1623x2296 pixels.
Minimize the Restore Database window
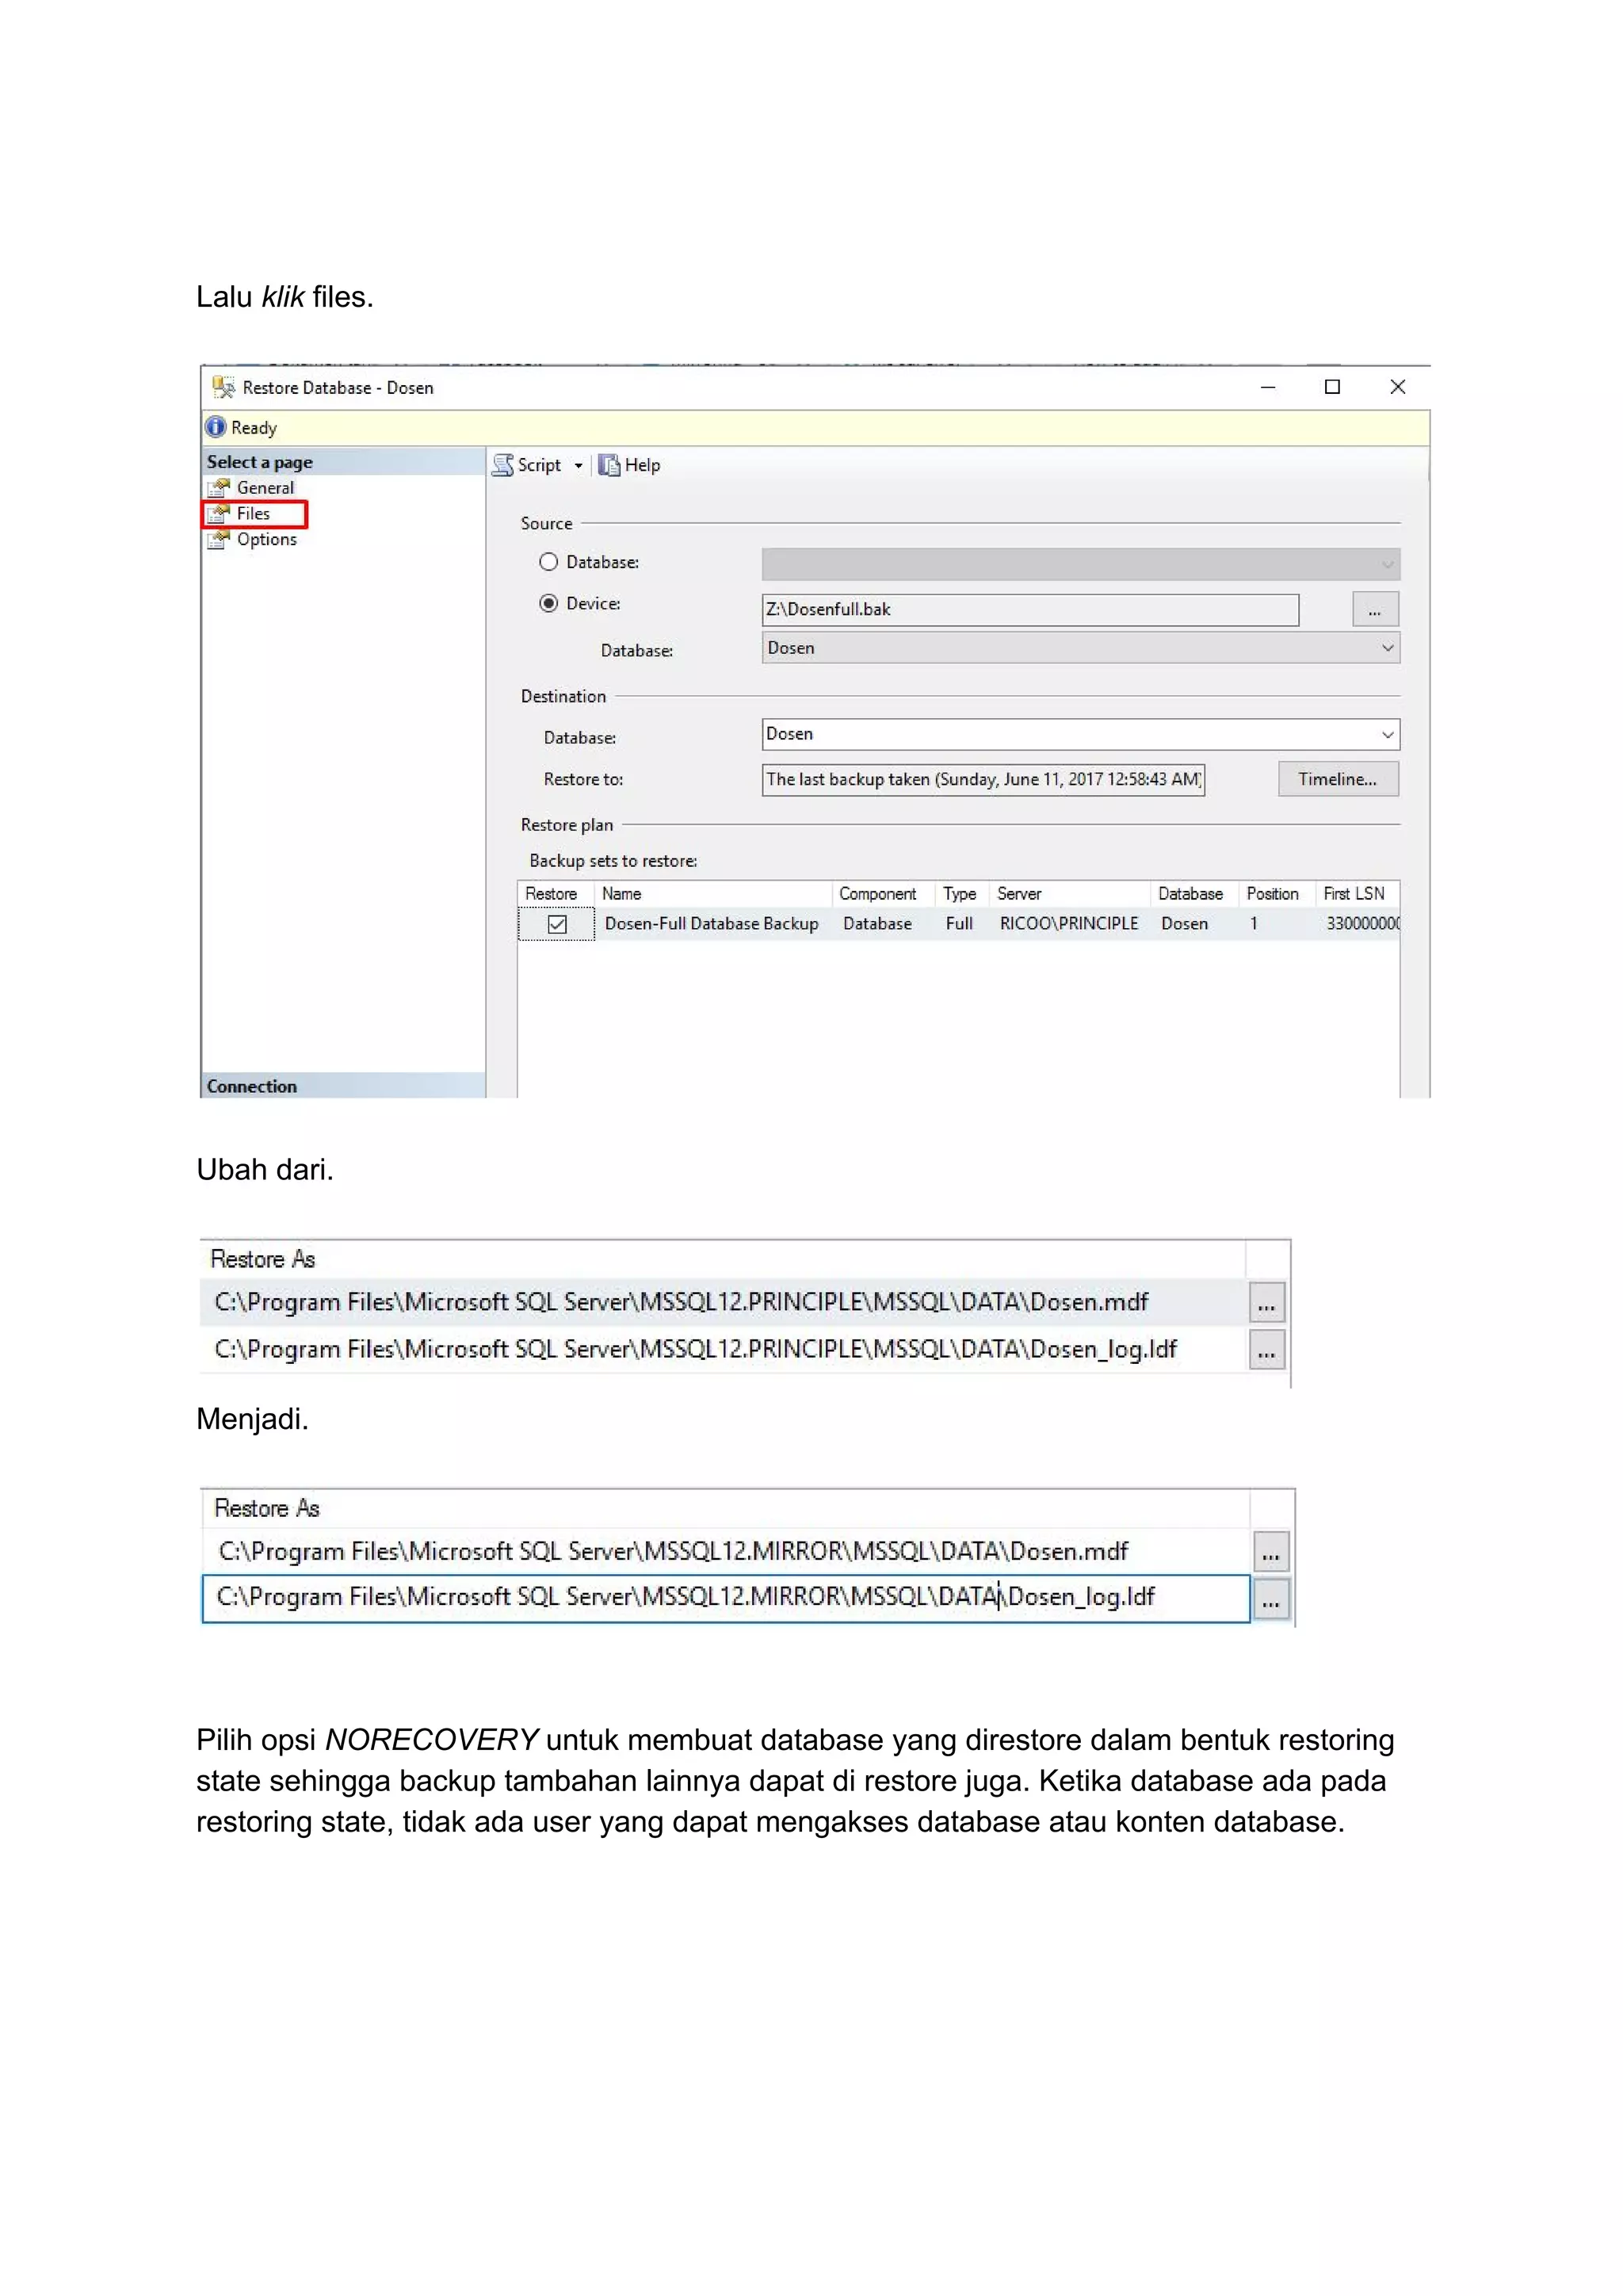tap(1268, 387)
